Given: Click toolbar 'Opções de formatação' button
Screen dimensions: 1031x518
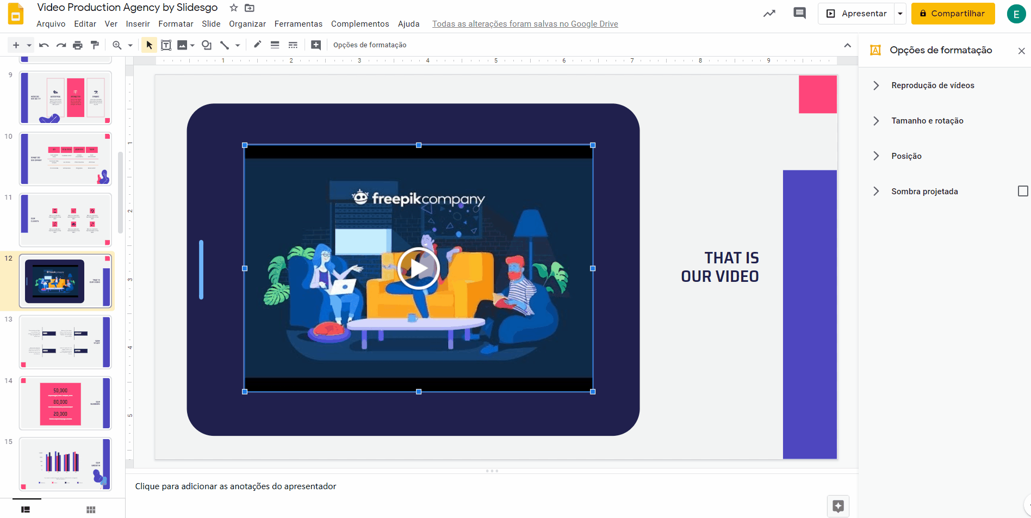Looking at the screenshot, I should point(370,45).
